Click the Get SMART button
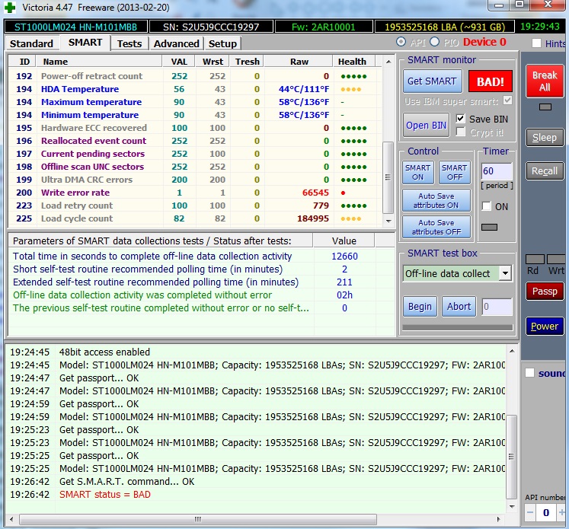569x529 pixels. point(432,81)
